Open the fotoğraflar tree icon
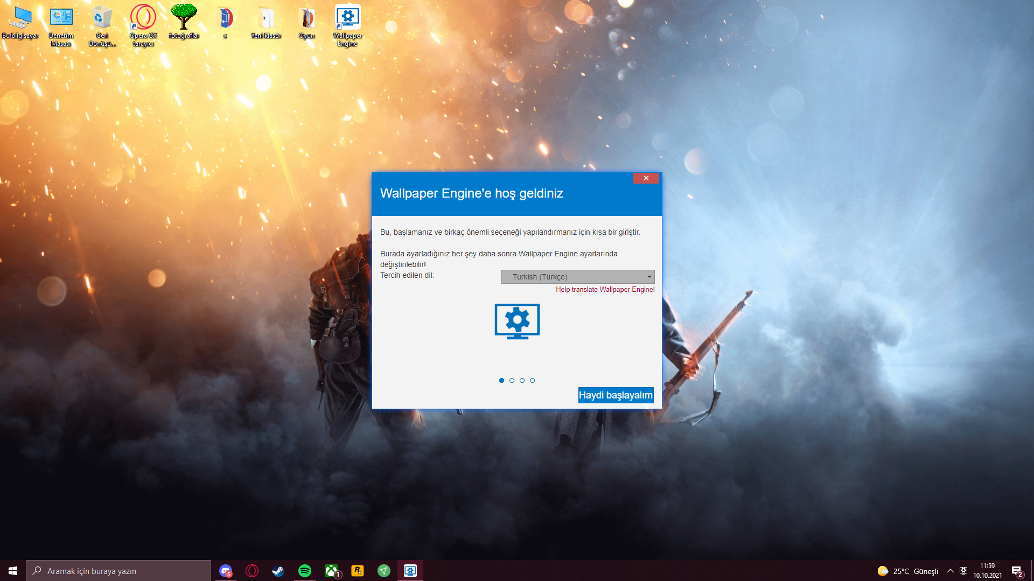This screenshot has height=581, width=1034. (184, 23)
